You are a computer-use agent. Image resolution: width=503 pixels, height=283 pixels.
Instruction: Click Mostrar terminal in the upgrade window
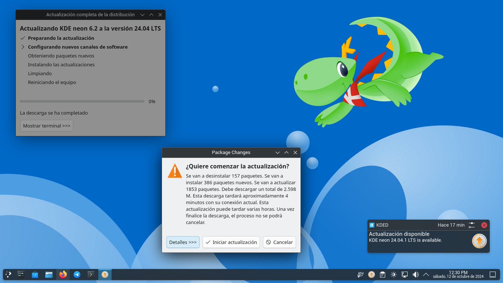point(47,126)
